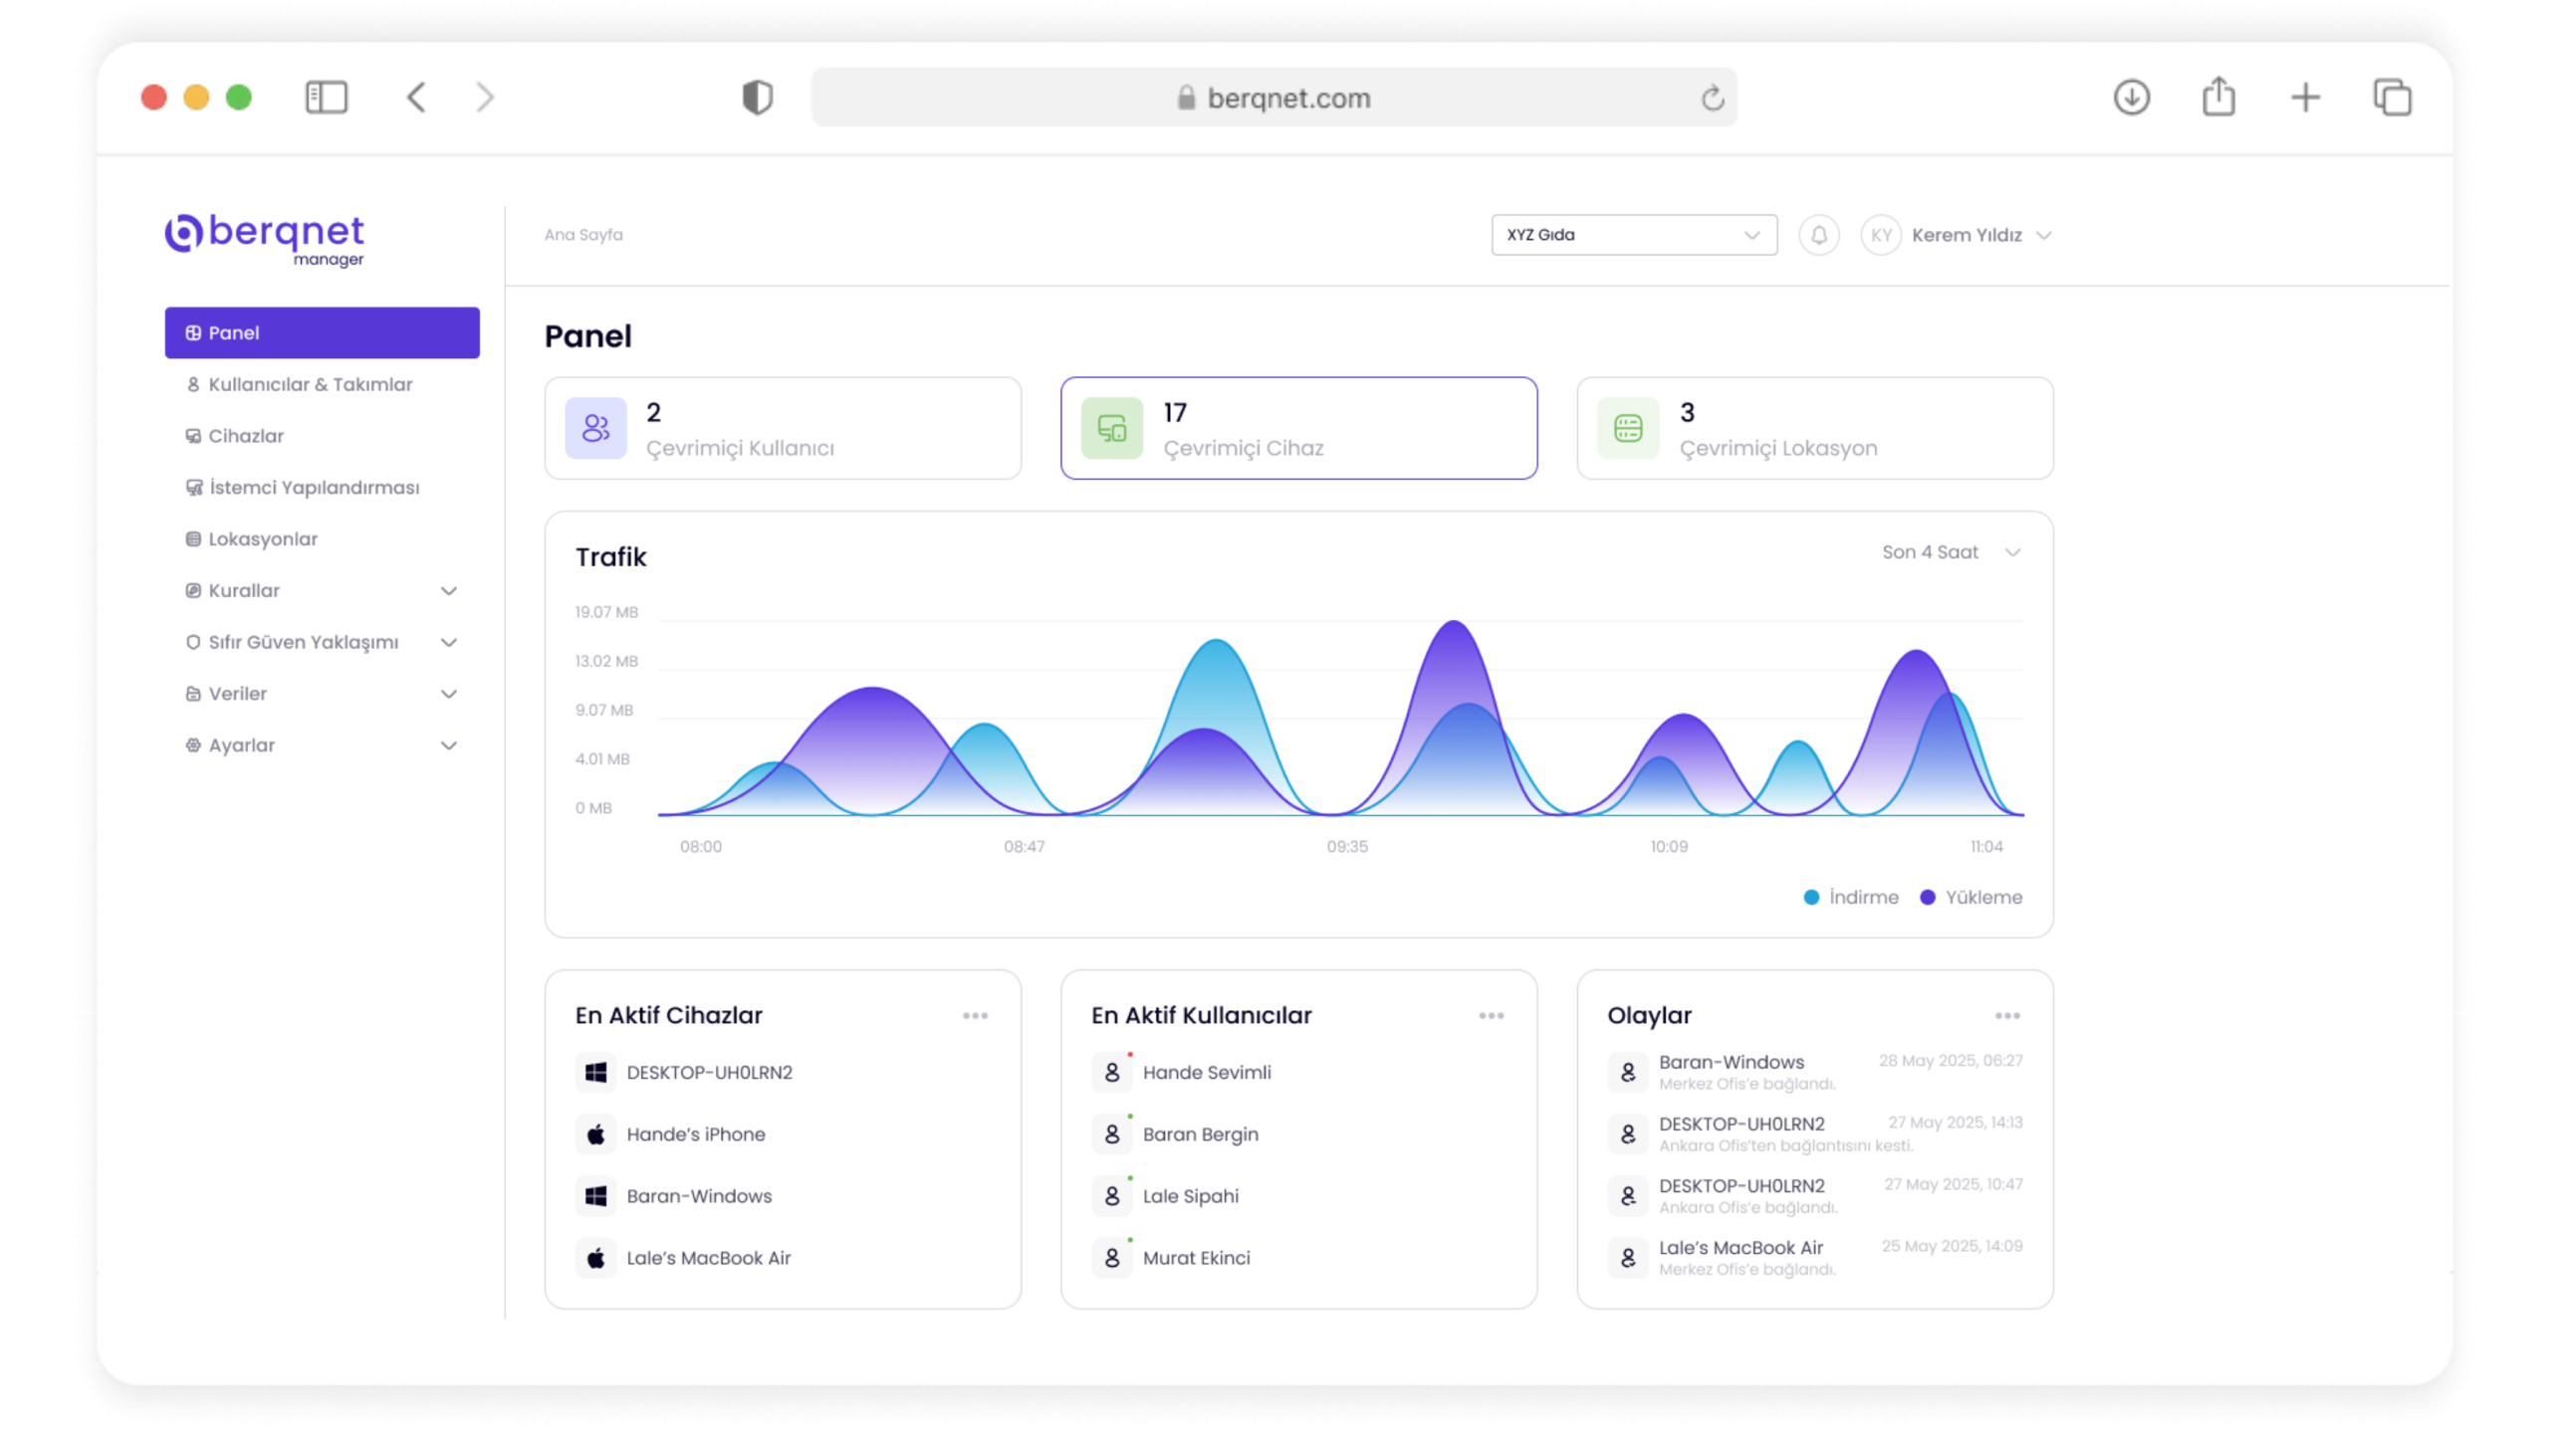Open the En Aktif Cihazlar options menu
Screen dimensions: 2549x1447
point(975,1015)
